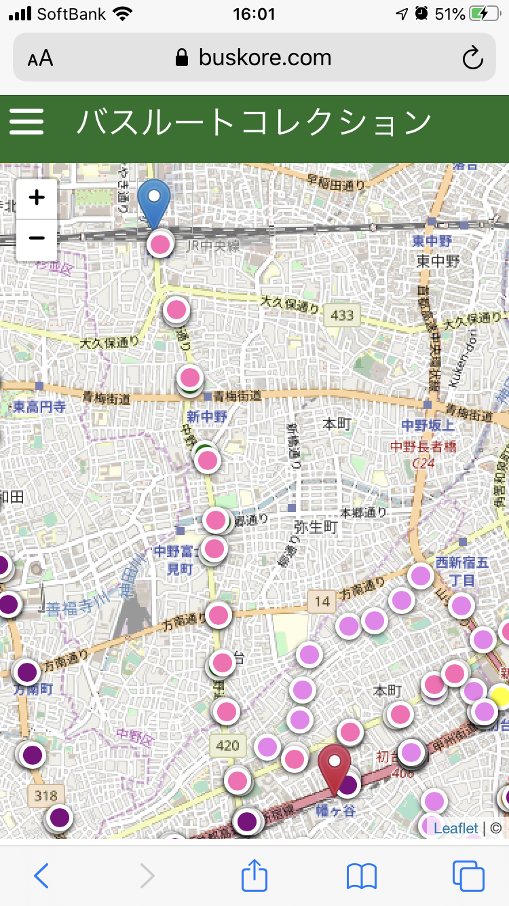Open Safari bookmarks book icon

(361, 876)
